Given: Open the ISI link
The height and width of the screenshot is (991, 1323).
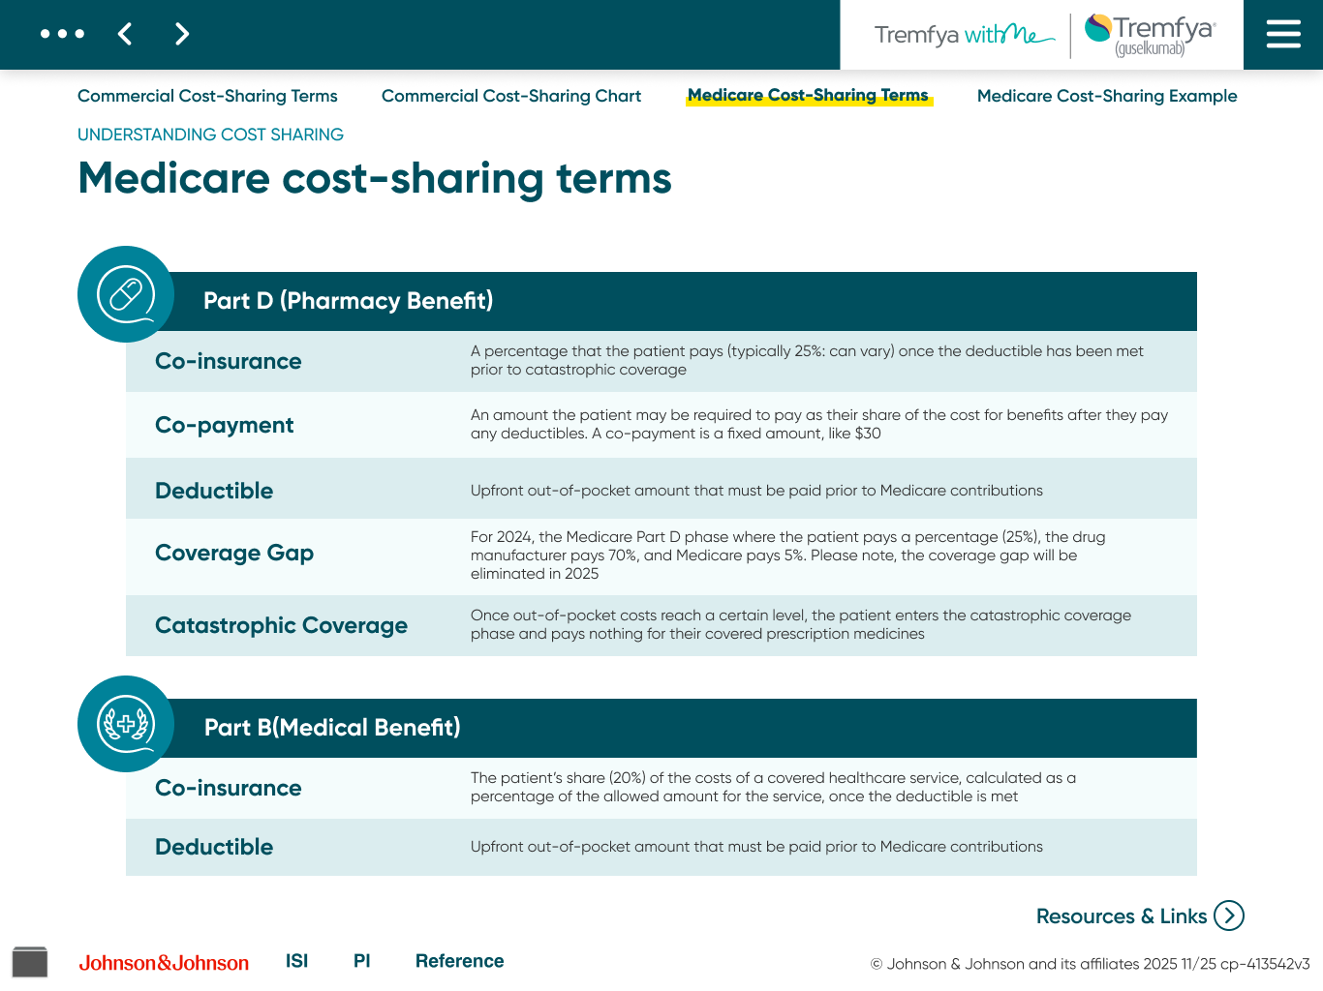Looking at the screenshot, I should coord(296,960).
